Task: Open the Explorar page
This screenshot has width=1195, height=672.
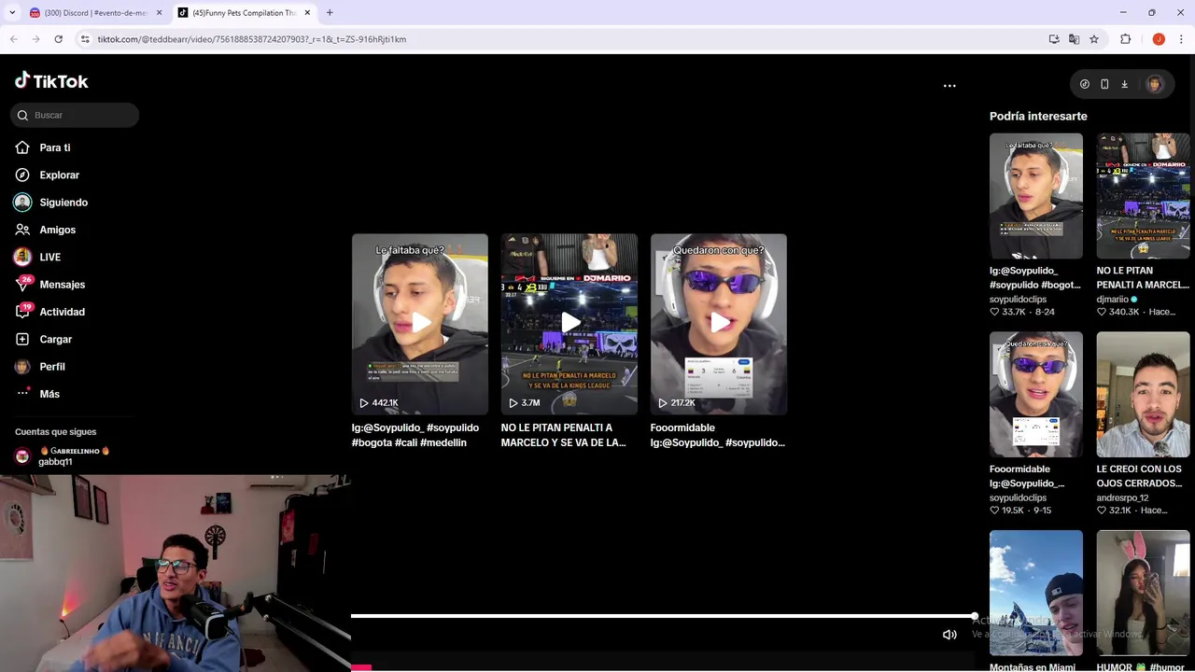Action: point(59,175)
